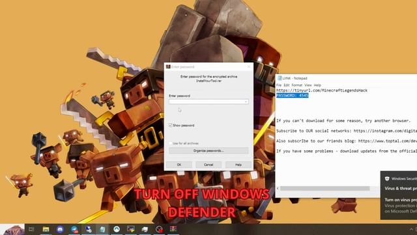Click the InstallYourTool.rar archive name text
This screenshot has height=235, width=417.
coord(208,81)
